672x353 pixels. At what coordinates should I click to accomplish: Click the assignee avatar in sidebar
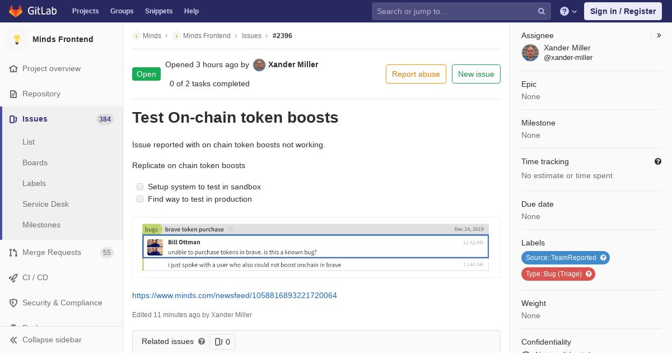[530, 53]
